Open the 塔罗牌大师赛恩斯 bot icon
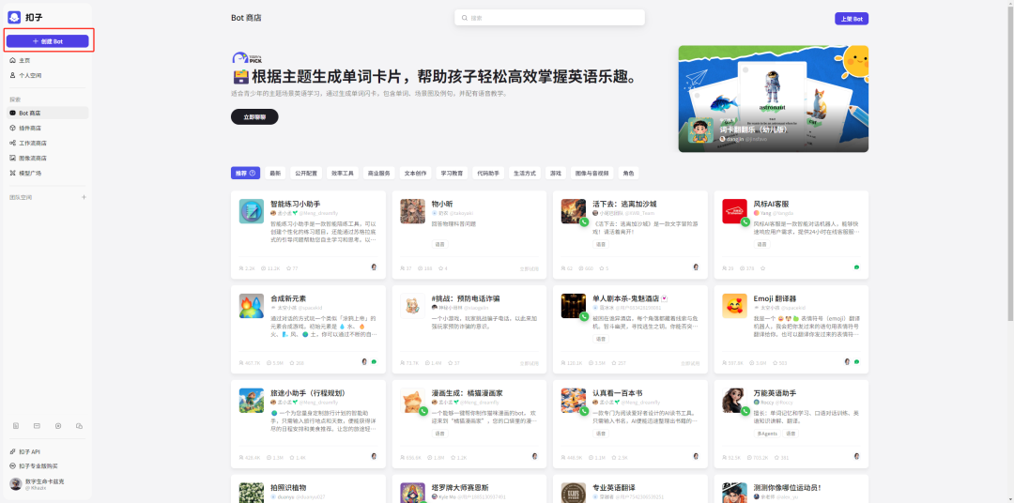 pos(412,493)
